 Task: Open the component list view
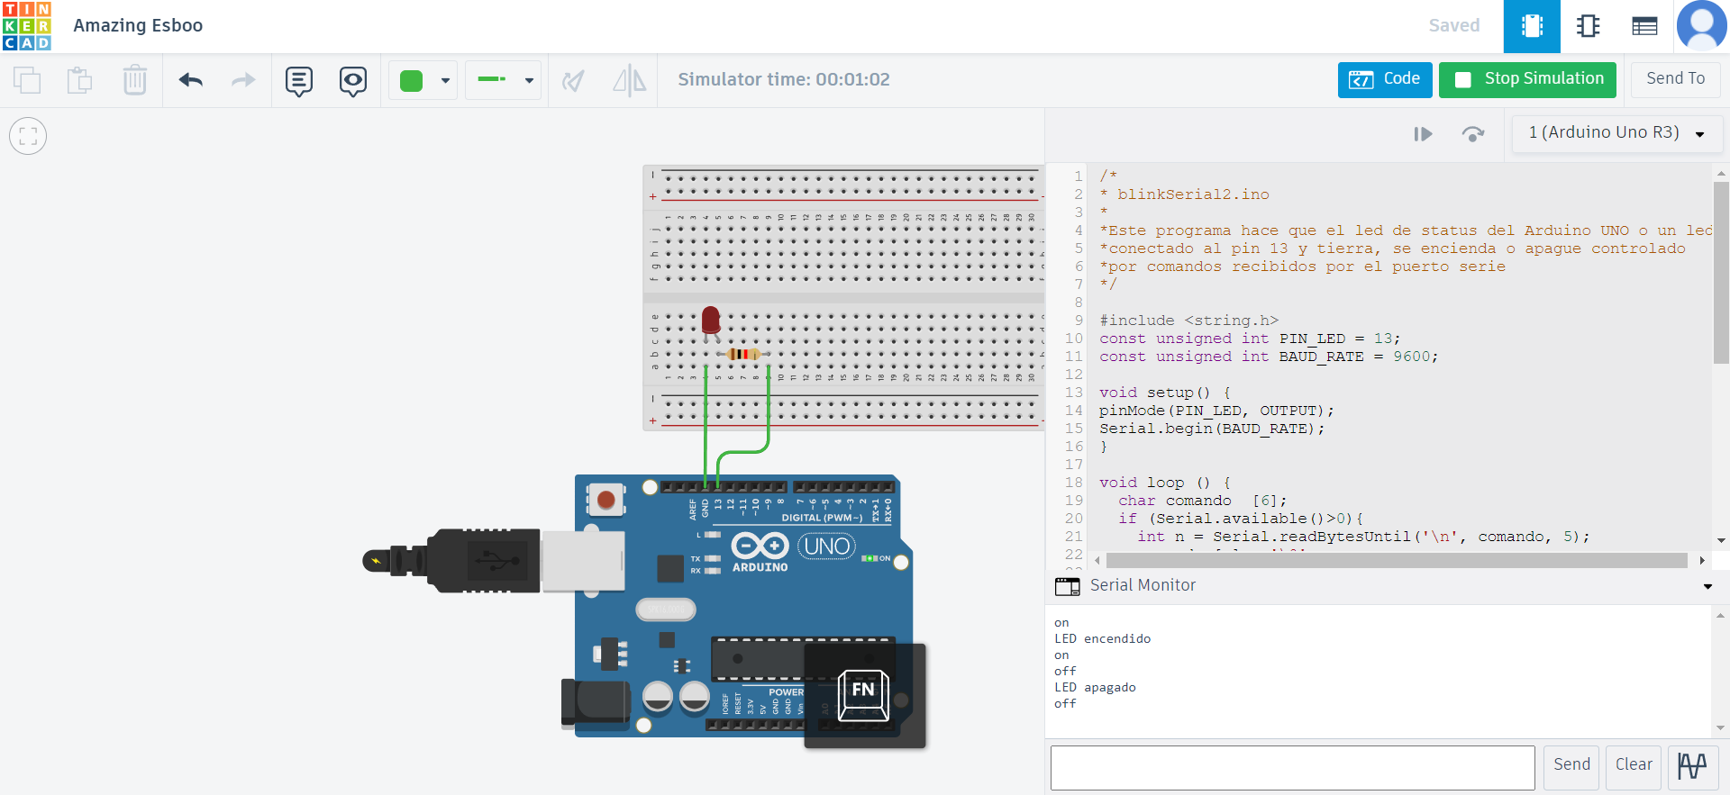click(1644, 26)
